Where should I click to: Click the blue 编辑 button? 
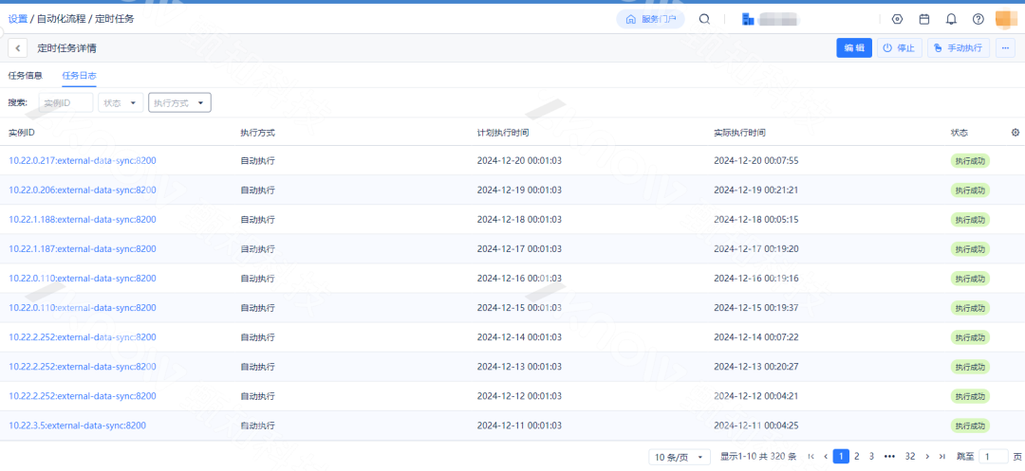pyautogui.click(x=853, y=48)
